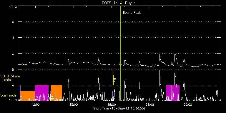Click the 12:00 time axis tick label

35,105
